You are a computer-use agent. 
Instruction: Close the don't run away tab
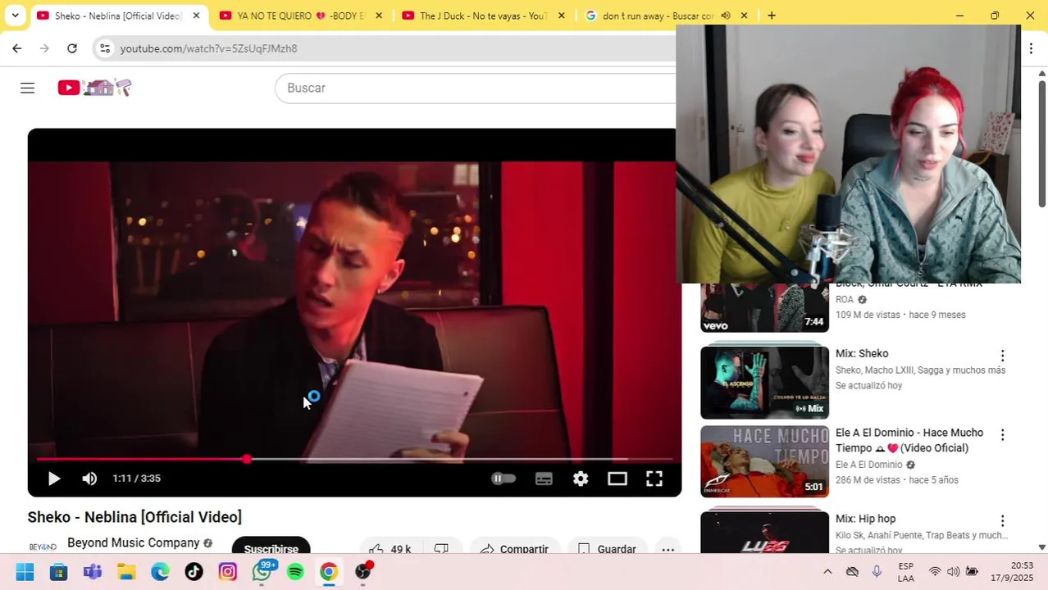pos(744,16)
